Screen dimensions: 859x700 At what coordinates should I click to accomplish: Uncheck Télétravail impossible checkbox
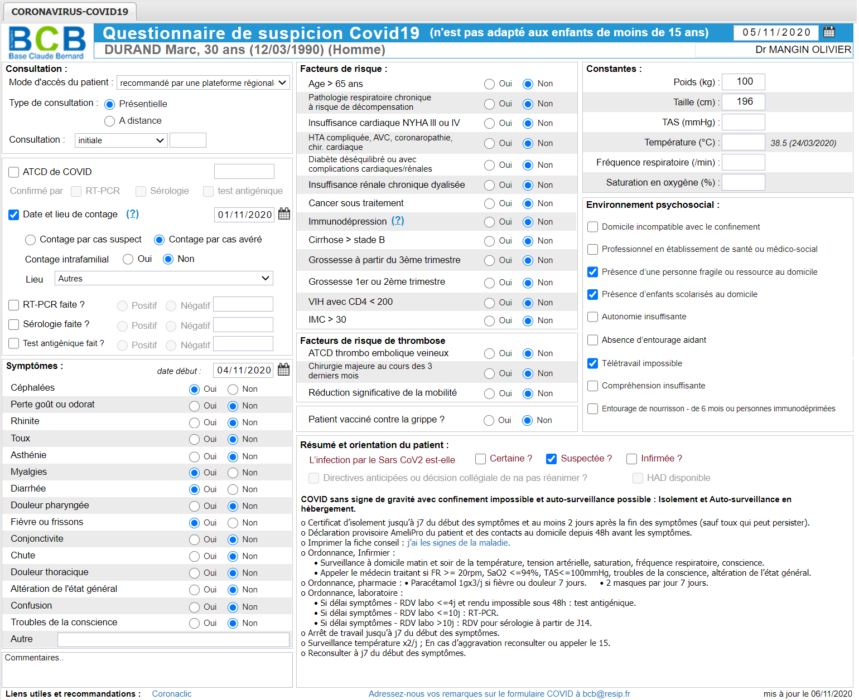[592, 363]
